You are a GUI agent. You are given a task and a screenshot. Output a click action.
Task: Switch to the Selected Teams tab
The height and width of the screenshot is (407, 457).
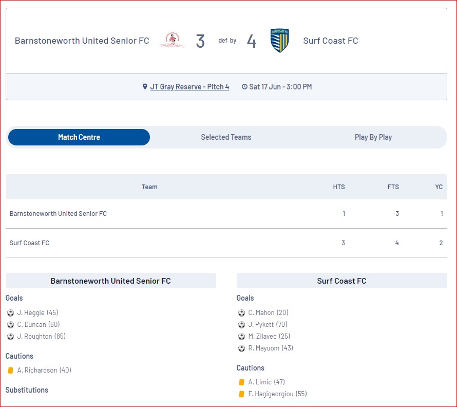point(226,137)
